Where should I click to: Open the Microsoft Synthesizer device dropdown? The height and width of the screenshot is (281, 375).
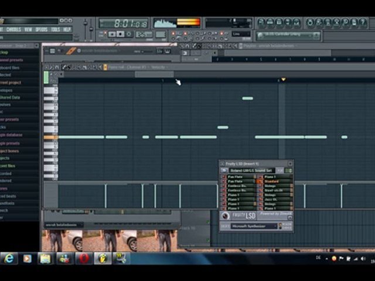pos(255,226)
